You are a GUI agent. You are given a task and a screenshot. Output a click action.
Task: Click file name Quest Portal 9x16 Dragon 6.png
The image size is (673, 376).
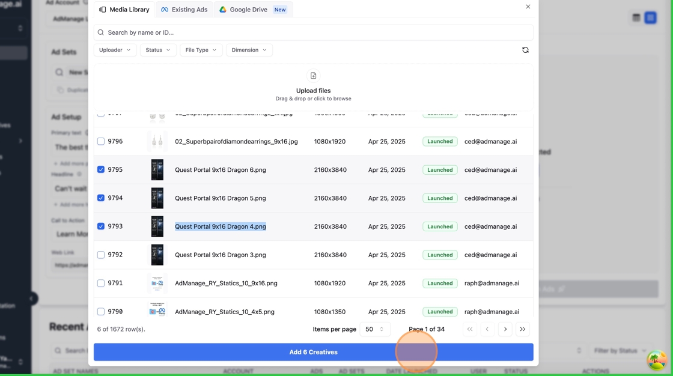click(x=220, y=169)
